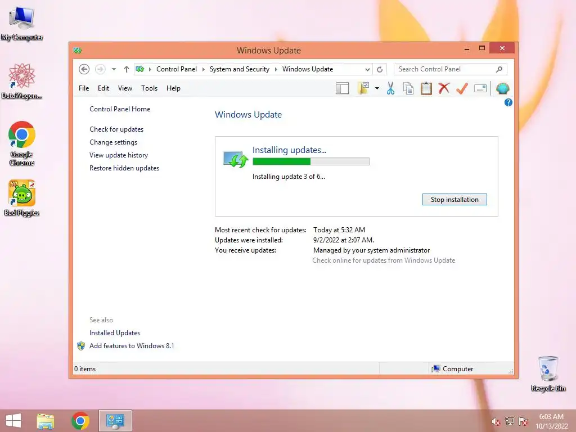576x432 pixels.
Task: Open Installed Updates link
Action: pyautogui.click(x=115, y=333)
